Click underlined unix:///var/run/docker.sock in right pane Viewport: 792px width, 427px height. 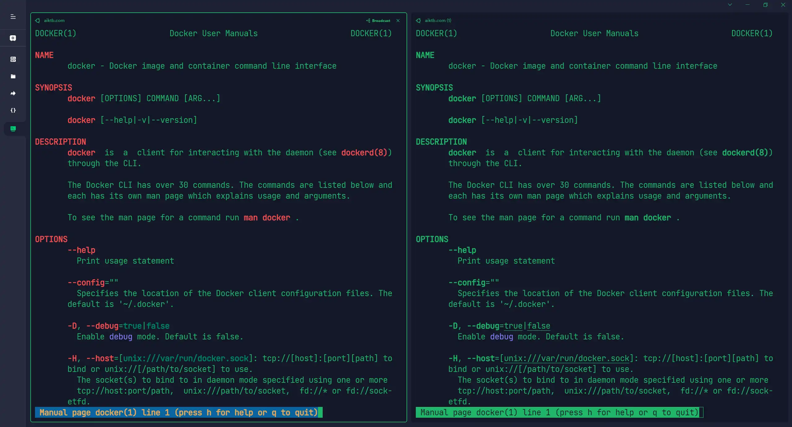pyautogui.click(x=567, y=359)
